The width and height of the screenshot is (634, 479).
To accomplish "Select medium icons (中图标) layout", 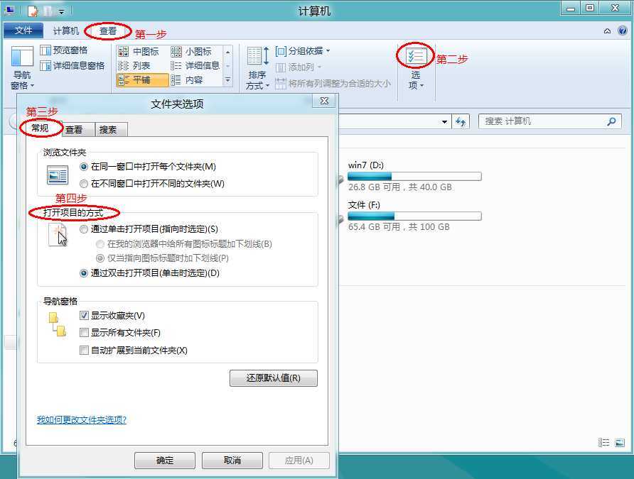I will tap(139, 52).
